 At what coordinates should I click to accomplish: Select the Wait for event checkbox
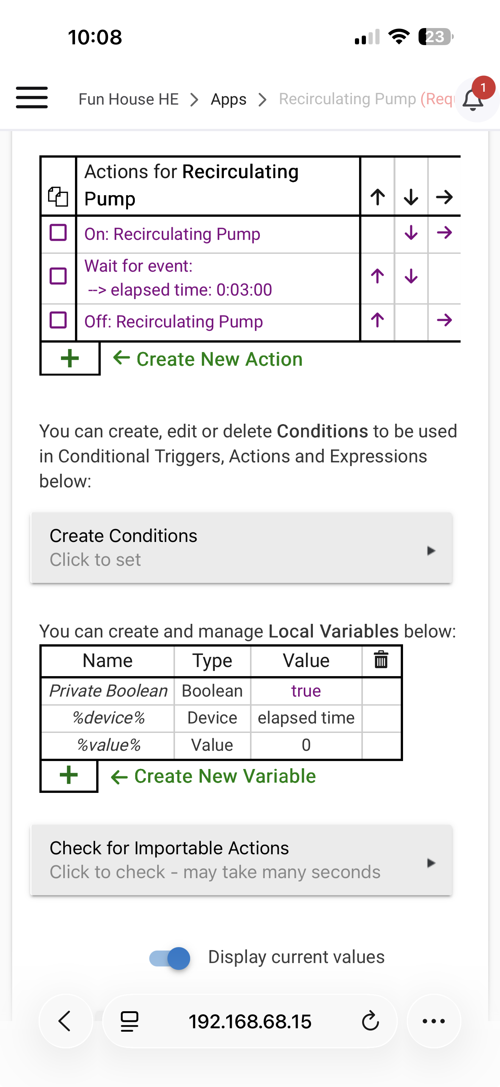[x=58, y=276]
